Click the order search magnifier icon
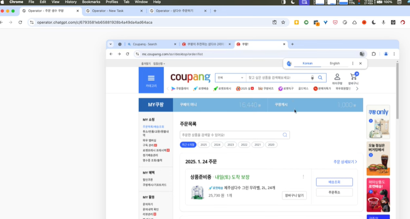 click(285, 135)
